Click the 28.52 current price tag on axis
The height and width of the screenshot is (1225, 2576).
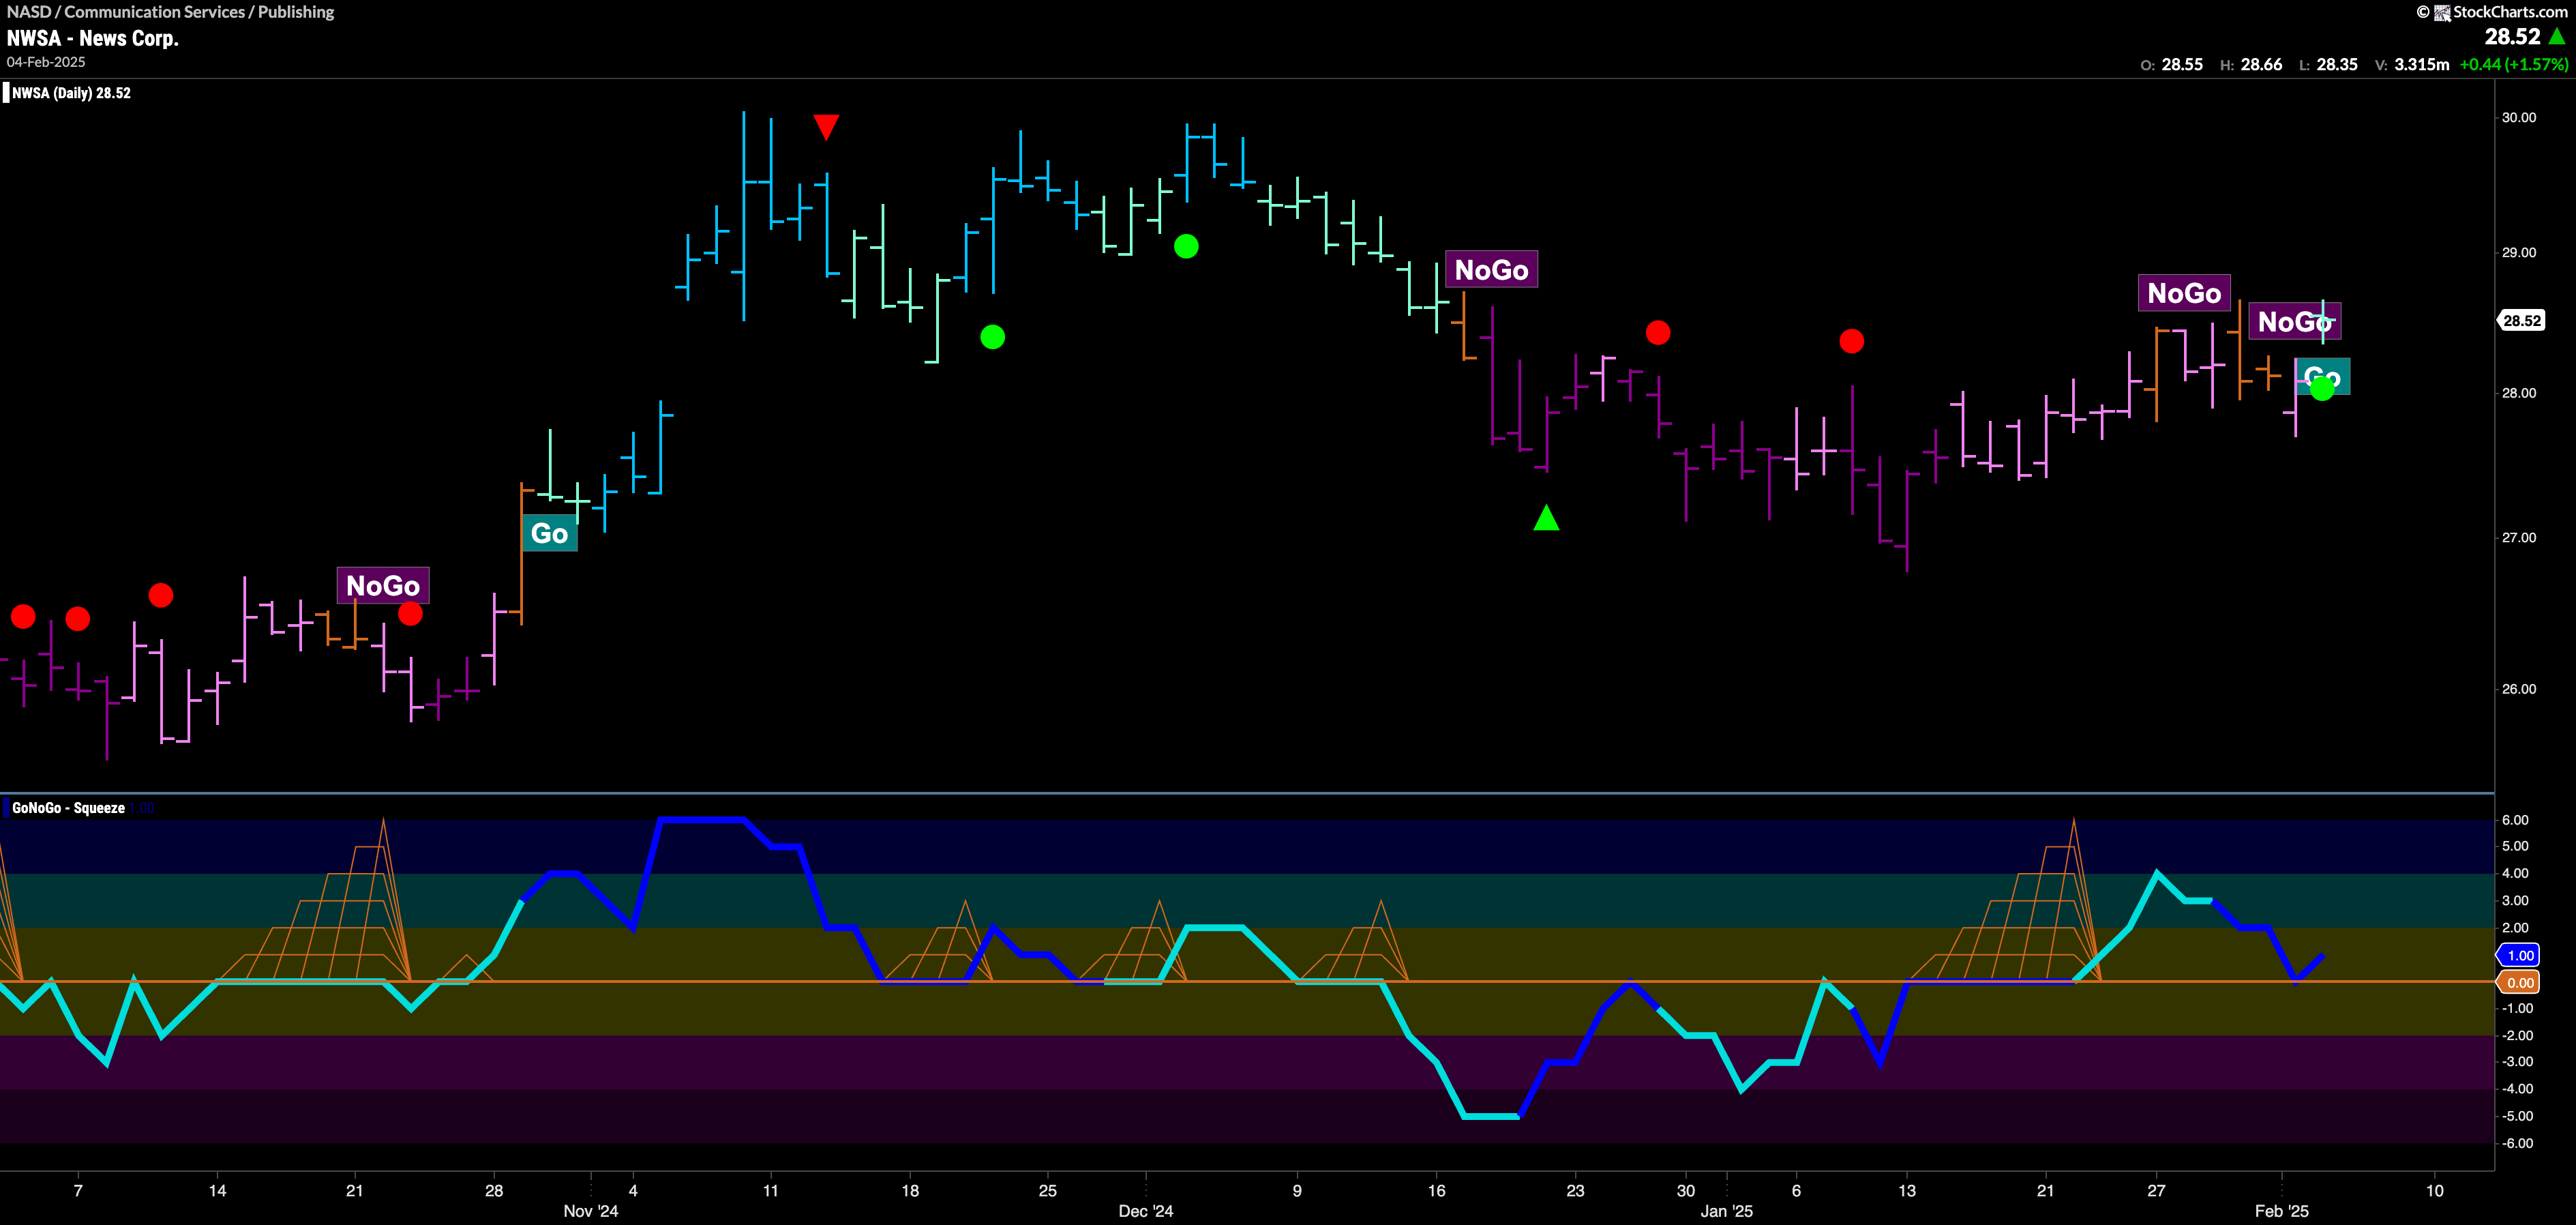(x=2521, y=321)
